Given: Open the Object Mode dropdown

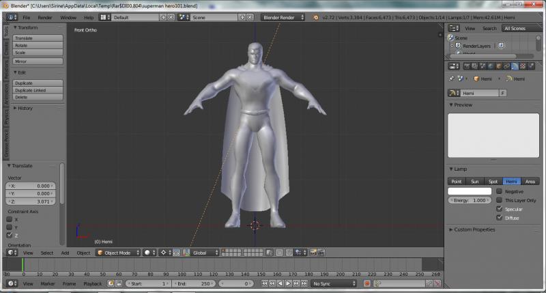Looking at the screenshot, I should point(118,253).
